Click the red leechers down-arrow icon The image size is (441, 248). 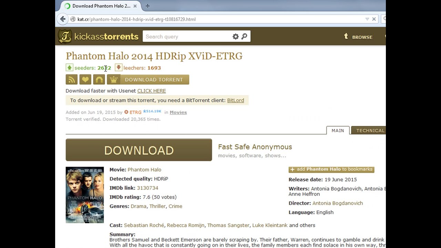[x=119, y=68]
